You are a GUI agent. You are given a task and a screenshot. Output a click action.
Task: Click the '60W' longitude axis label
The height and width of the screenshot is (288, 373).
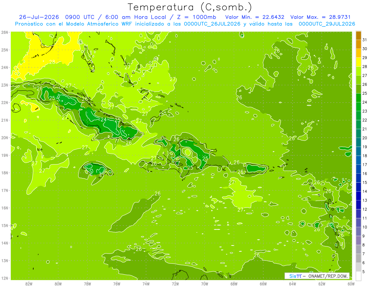[x=351, y=284]
